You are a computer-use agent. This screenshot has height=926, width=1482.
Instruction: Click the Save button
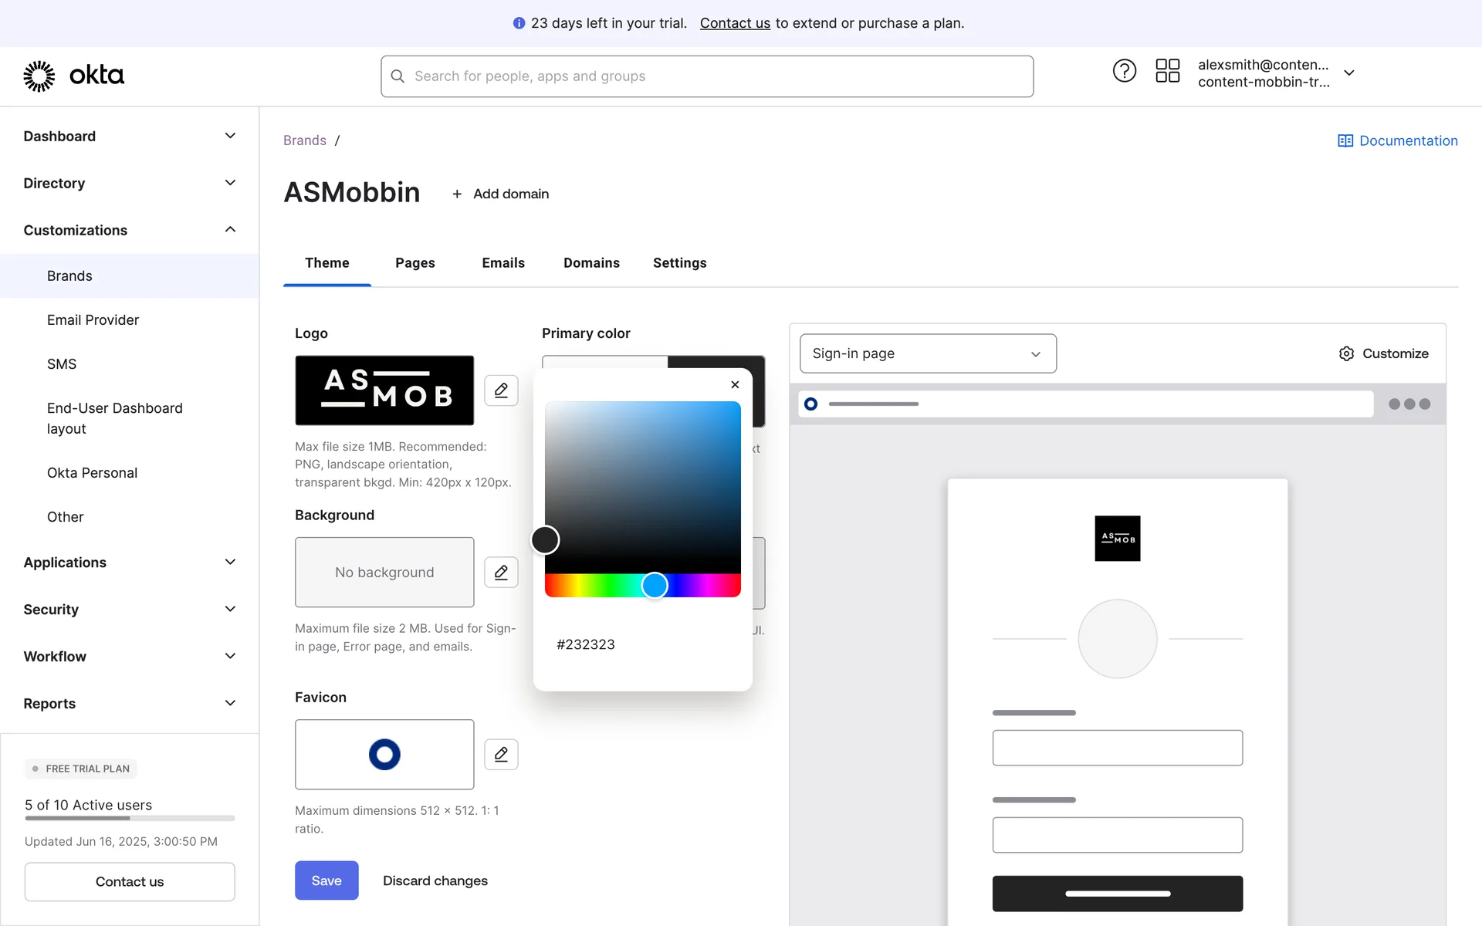pyautogui.click(x=326, y=880)
